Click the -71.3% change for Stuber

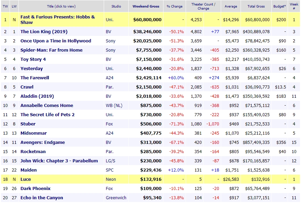click(x=176, y=124)
